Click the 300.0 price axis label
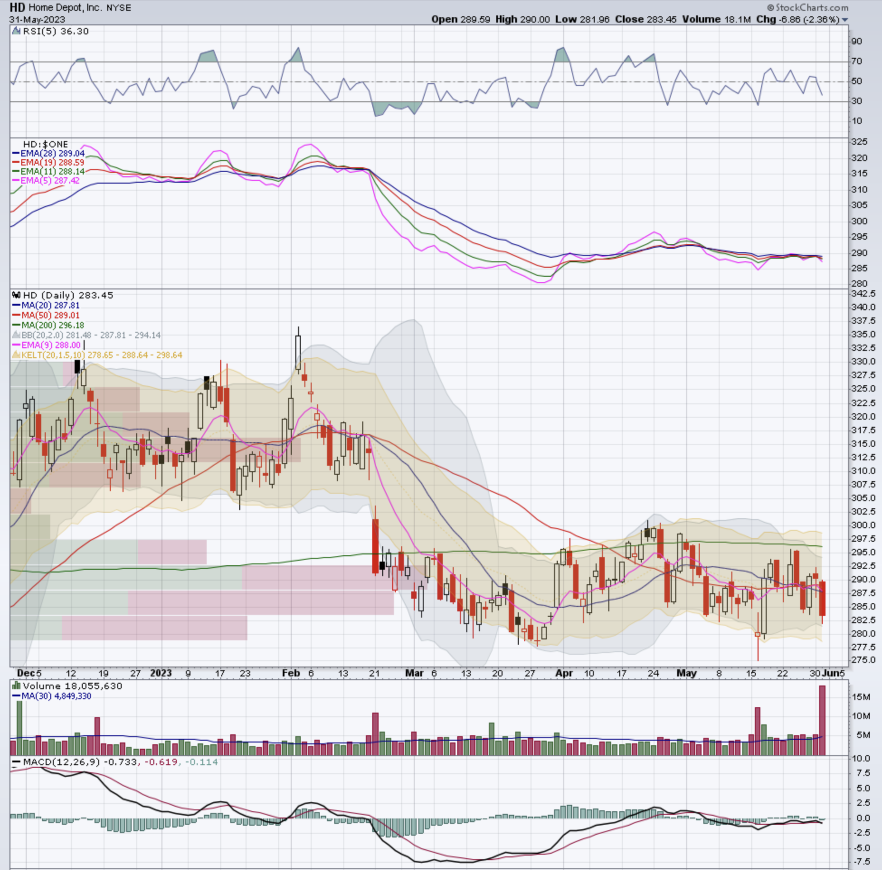 [x=863, y=525]
